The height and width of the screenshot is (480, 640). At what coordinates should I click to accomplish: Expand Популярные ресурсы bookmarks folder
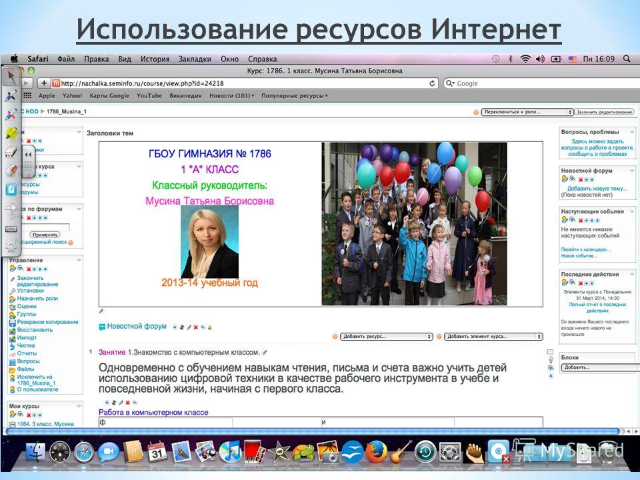tap(295, 95)
